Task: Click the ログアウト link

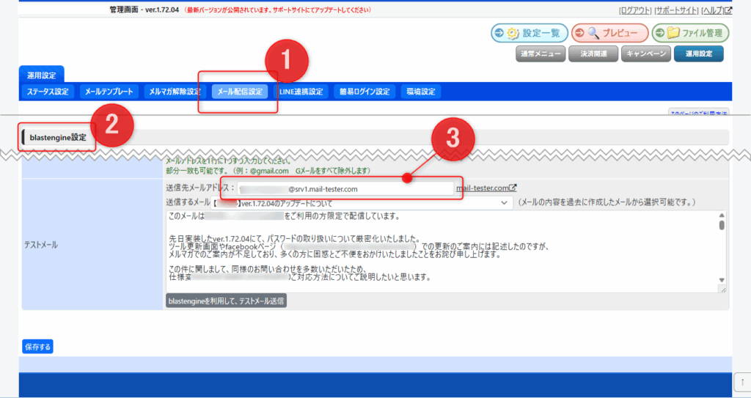Action: click(634, 10)
